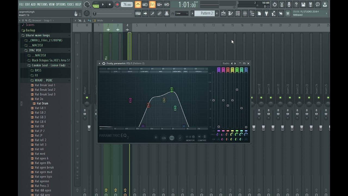Open the COMPARE dropdown arrow in EQ
The width and height of the screenshot is (348, 196).
pyautogui.click(x=199, y=137)
